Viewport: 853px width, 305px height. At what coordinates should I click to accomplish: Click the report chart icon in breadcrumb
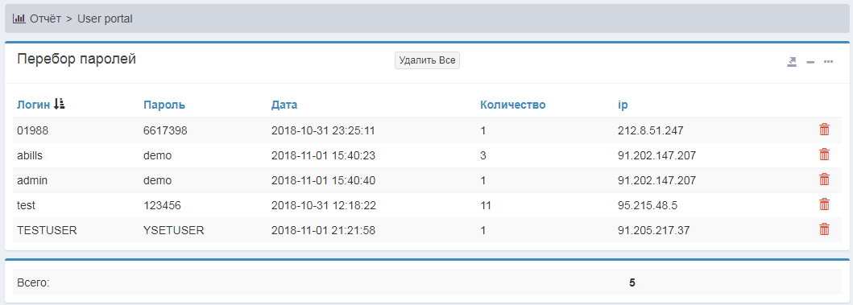click(x=19, y=19)
